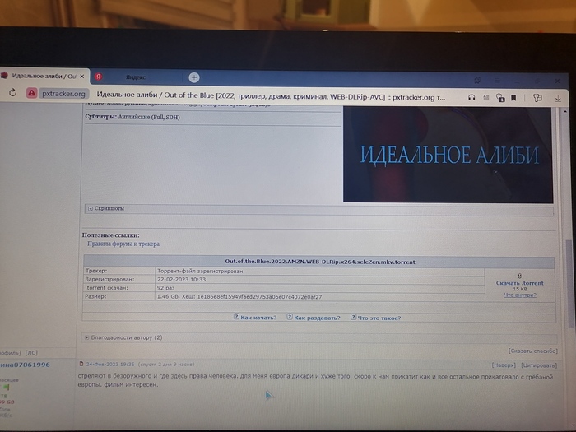Click the [Сказать спасибо] link
576x432 pixels.
[533, 351]
